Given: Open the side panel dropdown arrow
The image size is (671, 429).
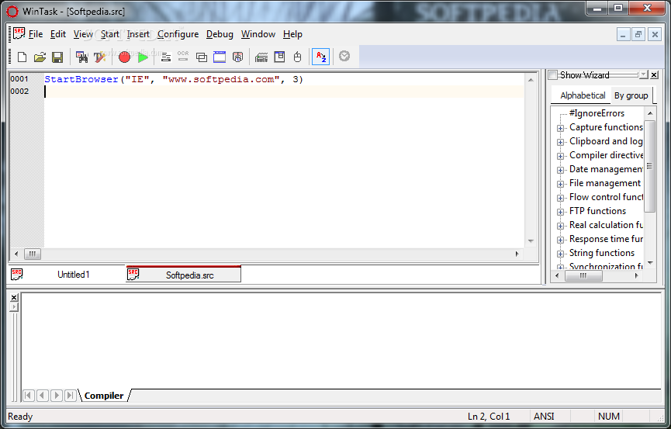Looking at the screenshot, I should [644, 75].
